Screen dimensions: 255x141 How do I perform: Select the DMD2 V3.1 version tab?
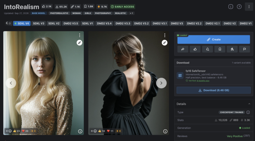pos(160,23)
